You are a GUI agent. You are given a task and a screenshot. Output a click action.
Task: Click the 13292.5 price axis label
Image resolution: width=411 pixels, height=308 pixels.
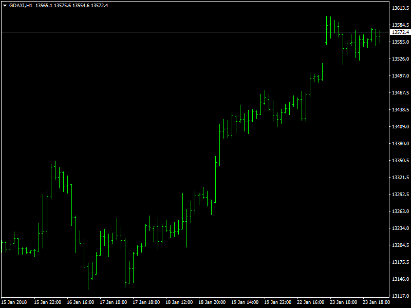tap(400, 195)
